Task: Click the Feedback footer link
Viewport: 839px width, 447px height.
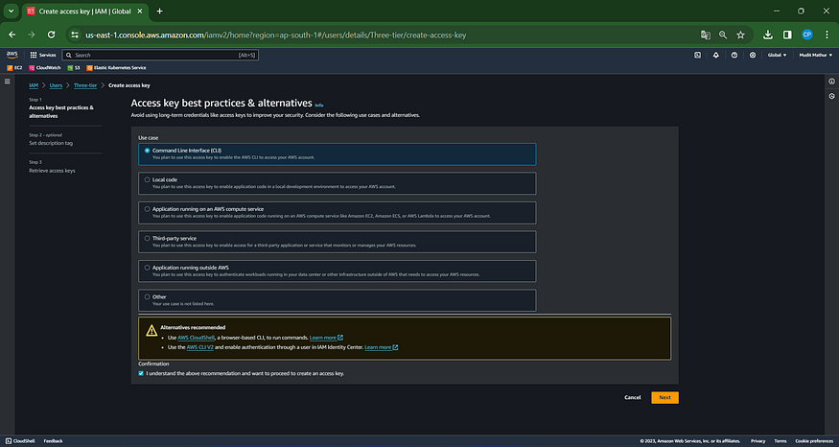Action: pyautogui.click(x=53, y=441)
